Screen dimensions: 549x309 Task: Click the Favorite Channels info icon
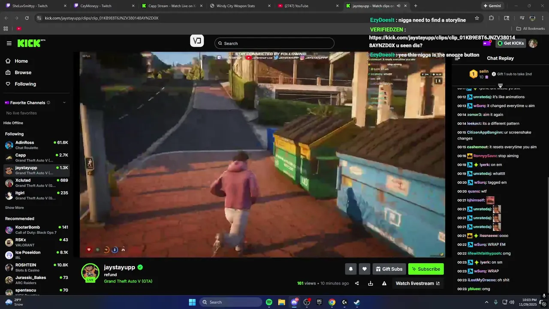[x=48, y=103]
